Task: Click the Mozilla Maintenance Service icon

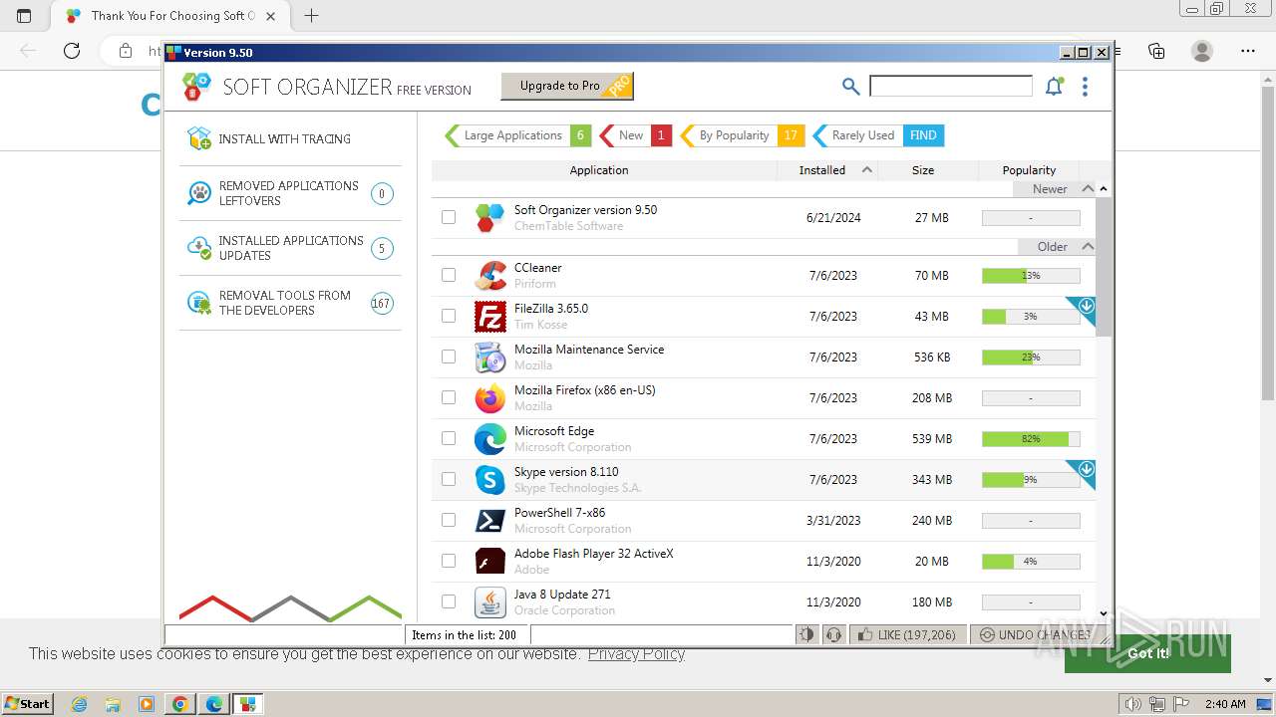Action: coord(489,358)
